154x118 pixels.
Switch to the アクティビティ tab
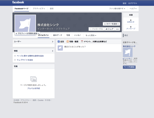point(39,9)
